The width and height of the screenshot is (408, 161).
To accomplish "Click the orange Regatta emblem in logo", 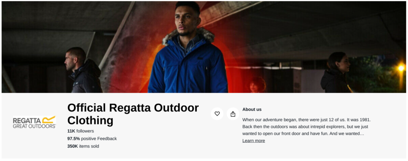I will click(x=49, y=120).
